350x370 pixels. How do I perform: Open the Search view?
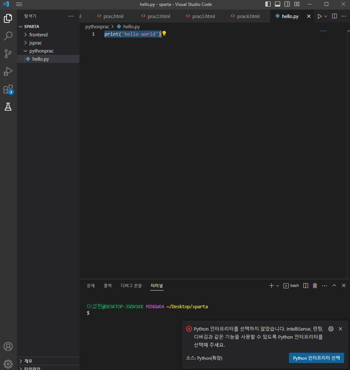pyautogui.click(x=8, y=36)
